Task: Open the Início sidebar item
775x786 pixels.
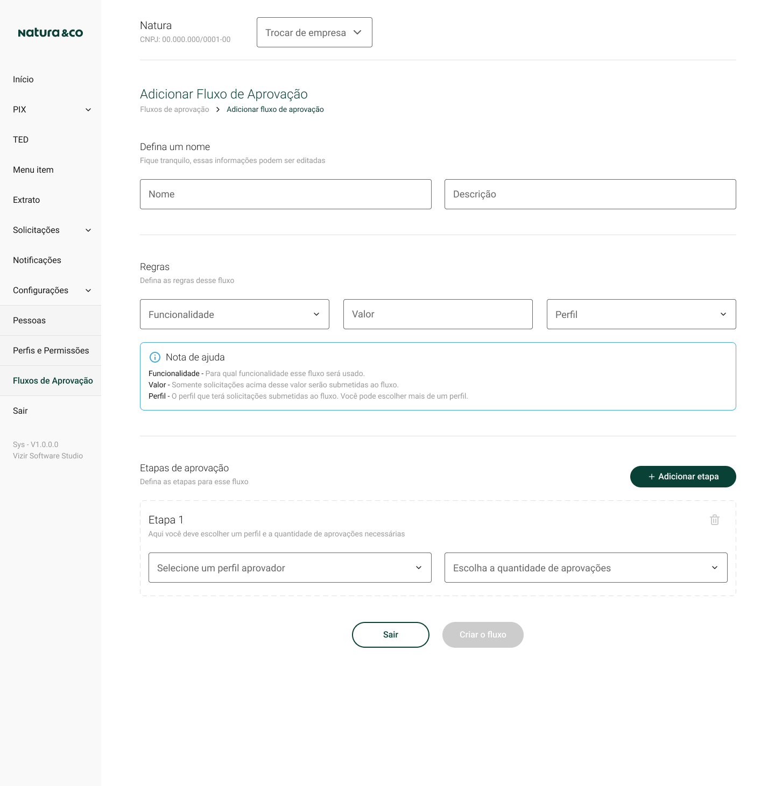Action: tap(23, 79)
